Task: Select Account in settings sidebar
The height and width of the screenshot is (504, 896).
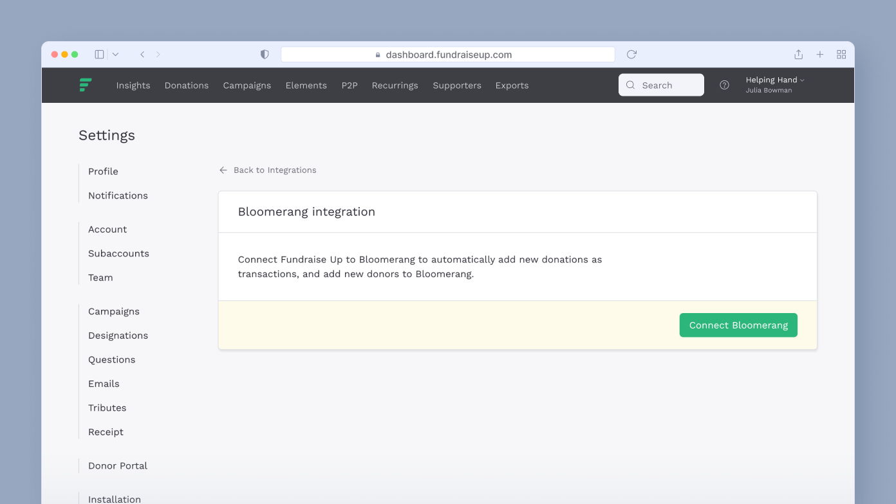Action: tap(107, 230)
